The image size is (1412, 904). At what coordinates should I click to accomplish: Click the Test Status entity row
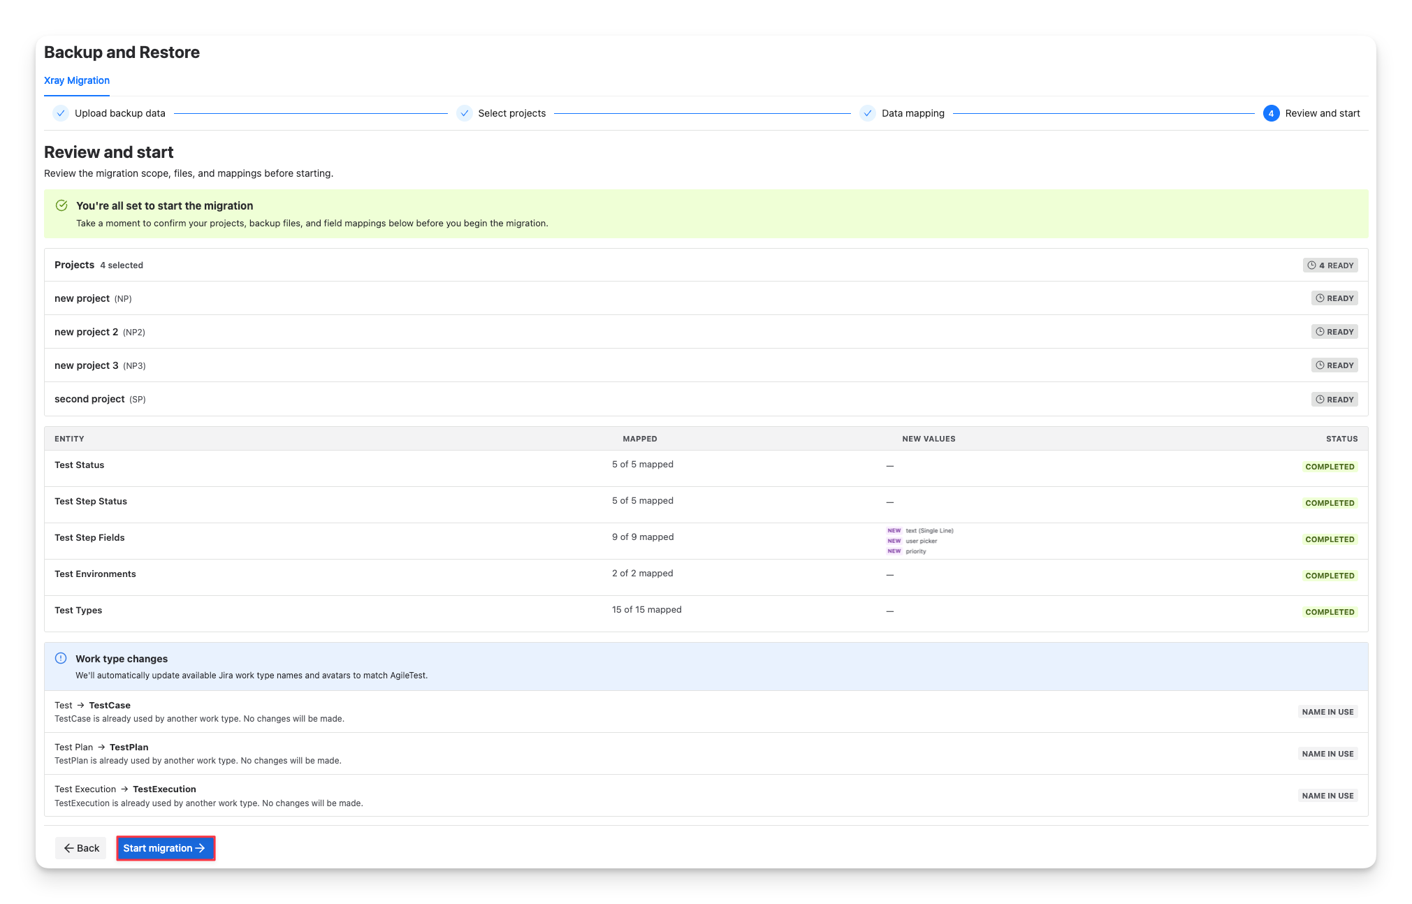coord(706,469)
